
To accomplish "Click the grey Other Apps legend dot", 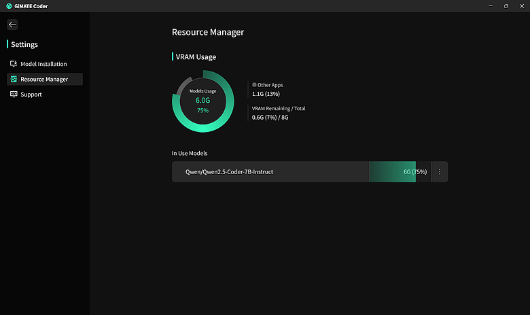I will pyautogui.click(x=254, y=85).
